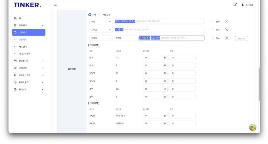Remove the 핑크 tag from color options
This screenshot has height=144, width=268.
[120, 21]
